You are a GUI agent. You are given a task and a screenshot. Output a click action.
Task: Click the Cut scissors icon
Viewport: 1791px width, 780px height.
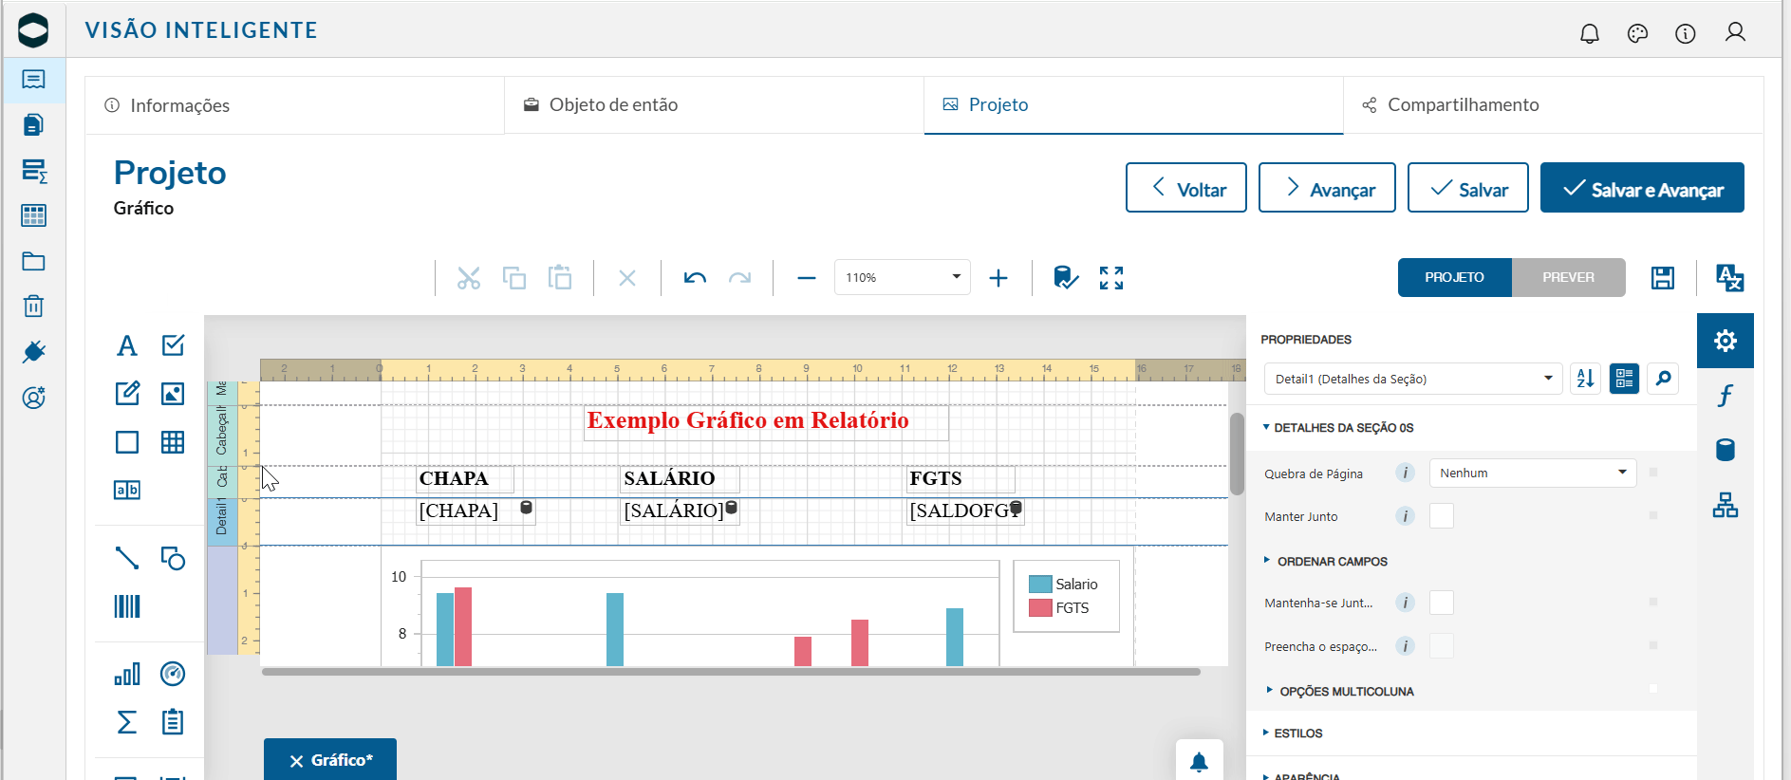(469, 278)
